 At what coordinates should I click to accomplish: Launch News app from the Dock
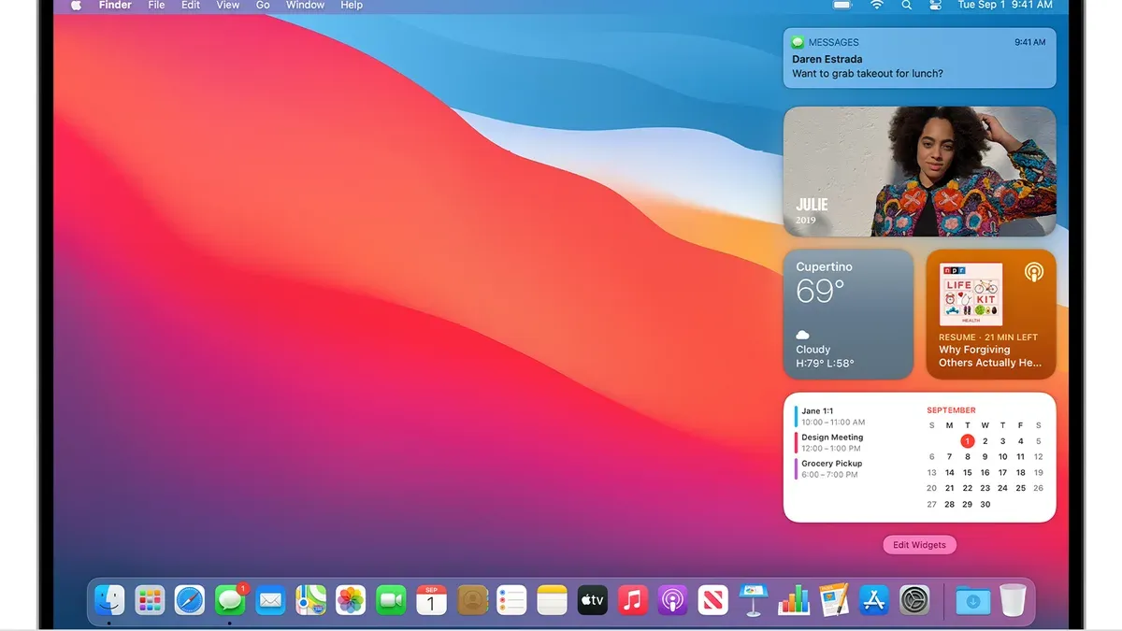click(x=713, y=600)
